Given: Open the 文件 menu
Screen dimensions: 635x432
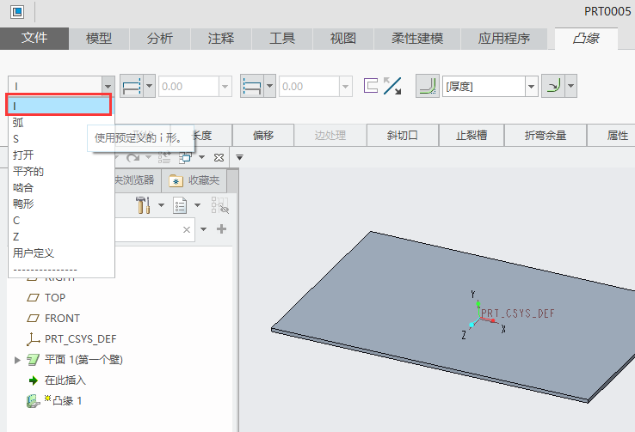Looking at the screenshot, I should click(x=34, y=39).
